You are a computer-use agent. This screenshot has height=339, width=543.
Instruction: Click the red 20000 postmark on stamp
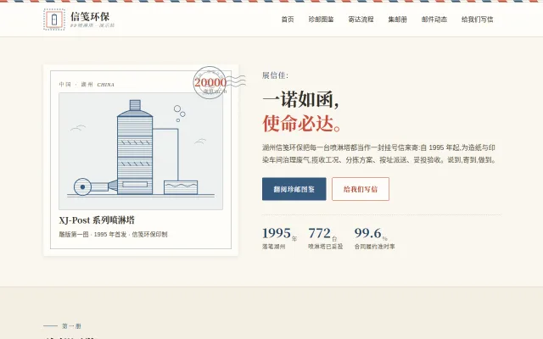[x=210, y=83]
